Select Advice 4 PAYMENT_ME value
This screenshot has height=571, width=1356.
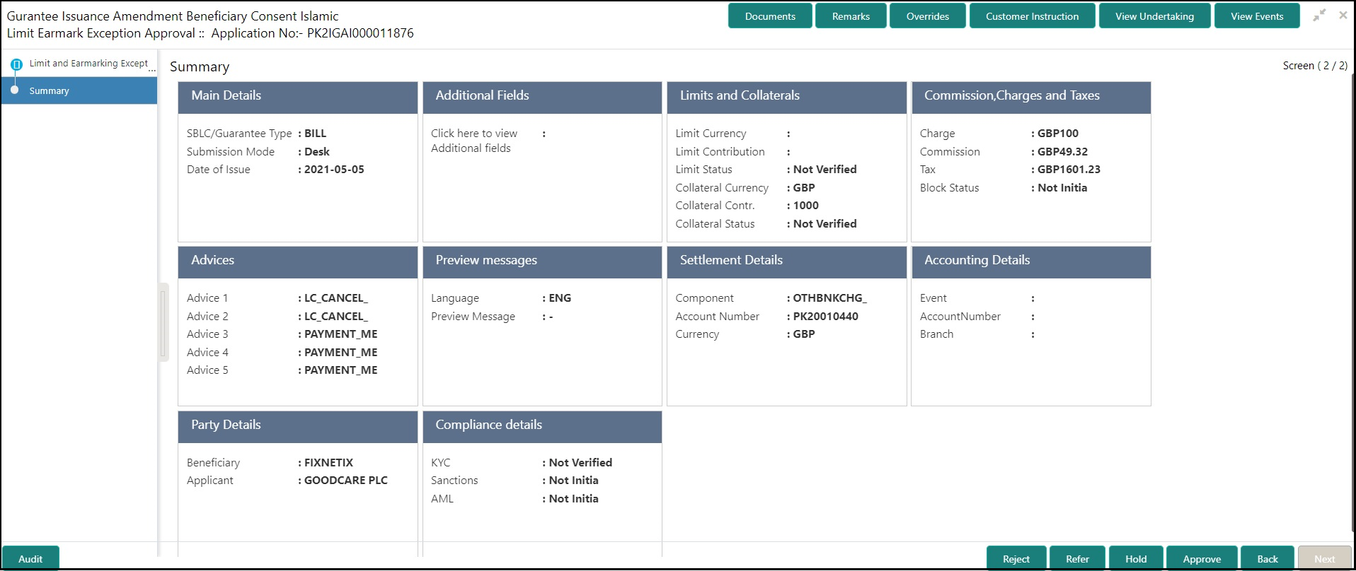pos(340,353)
